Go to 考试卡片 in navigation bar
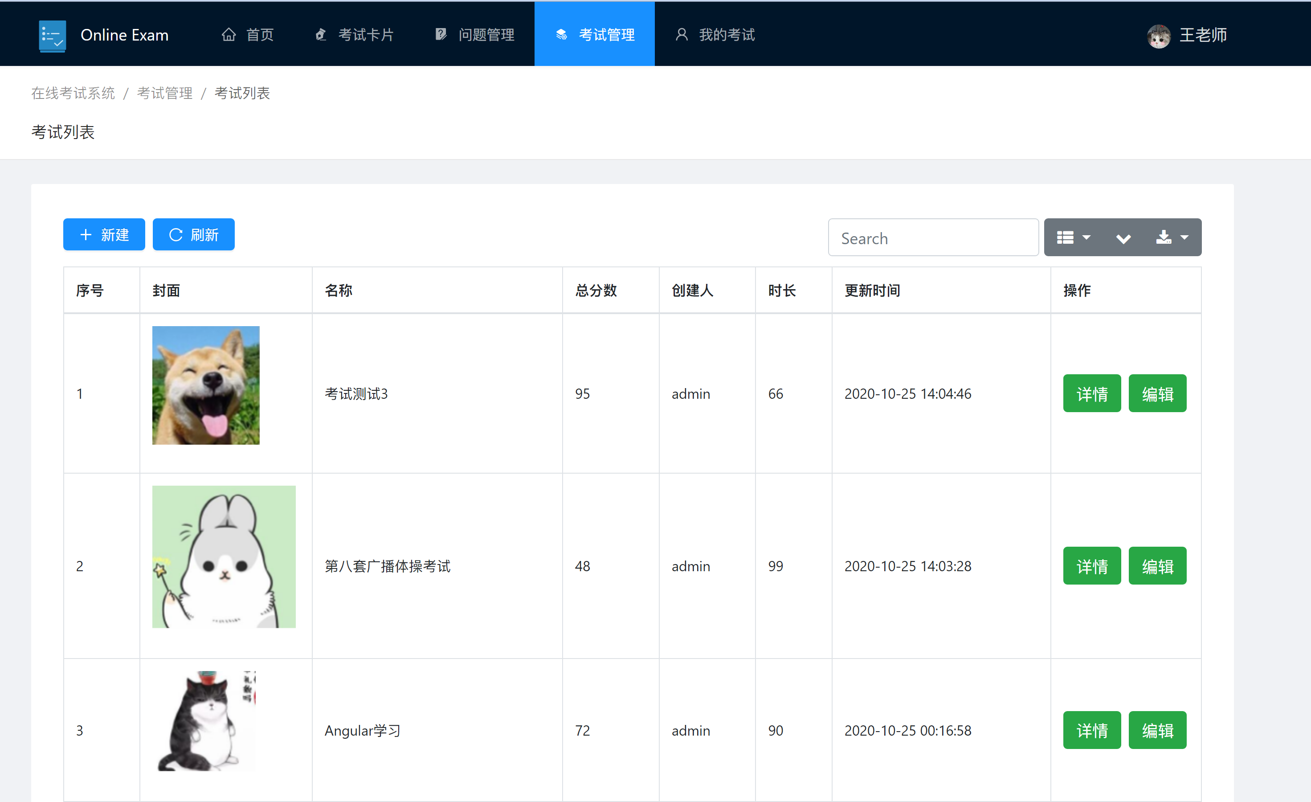Screen dimensions: 1311x802 point(354,35)
